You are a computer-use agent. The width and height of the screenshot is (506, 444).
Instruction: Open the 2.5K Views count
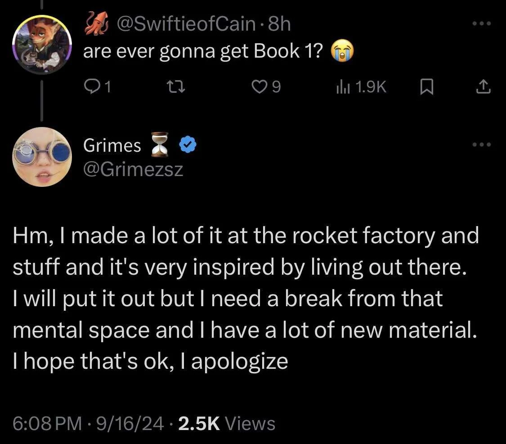pos(227,423)
